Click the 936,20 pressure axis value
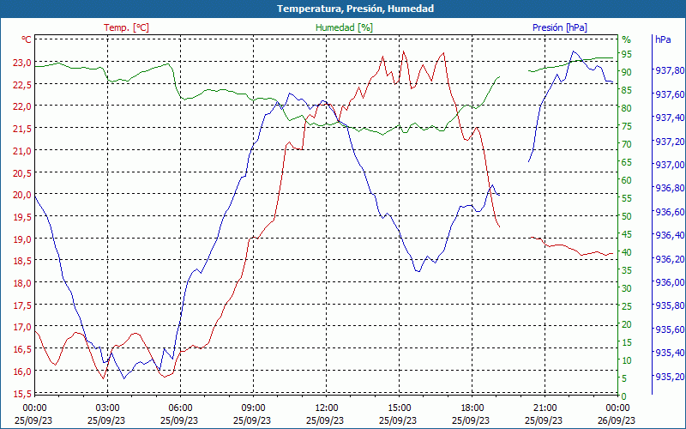The height and width of the screenshot is (429, 686). pos(670,259)
